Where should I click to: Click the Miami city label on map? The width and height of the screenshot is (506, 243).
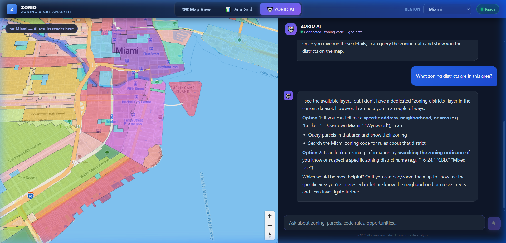(x=127, y=51)
